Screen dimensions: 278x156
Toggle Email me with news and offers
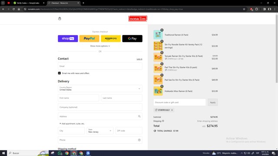[60, 73]
